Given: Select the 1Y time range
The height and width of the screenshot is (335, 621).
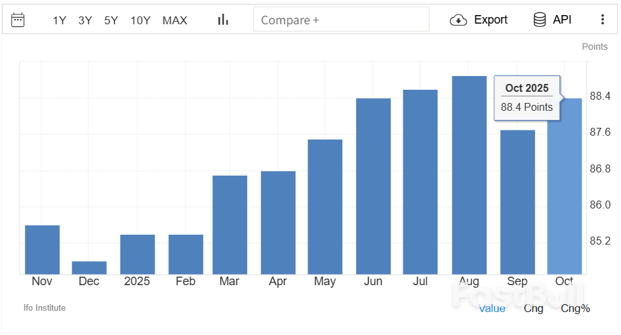Looking at the screenshot, I should click(x=60, y=20).
